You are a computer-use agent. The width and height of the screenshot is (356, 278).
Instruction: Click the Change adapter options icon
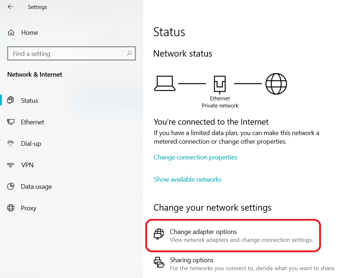coord(159,234)
